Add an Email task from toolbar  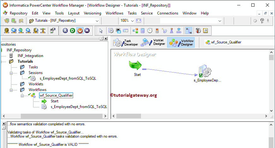pos(126,31)
